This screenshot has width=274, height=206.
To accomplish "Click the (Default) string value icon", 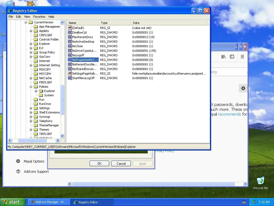I will 70,28.
